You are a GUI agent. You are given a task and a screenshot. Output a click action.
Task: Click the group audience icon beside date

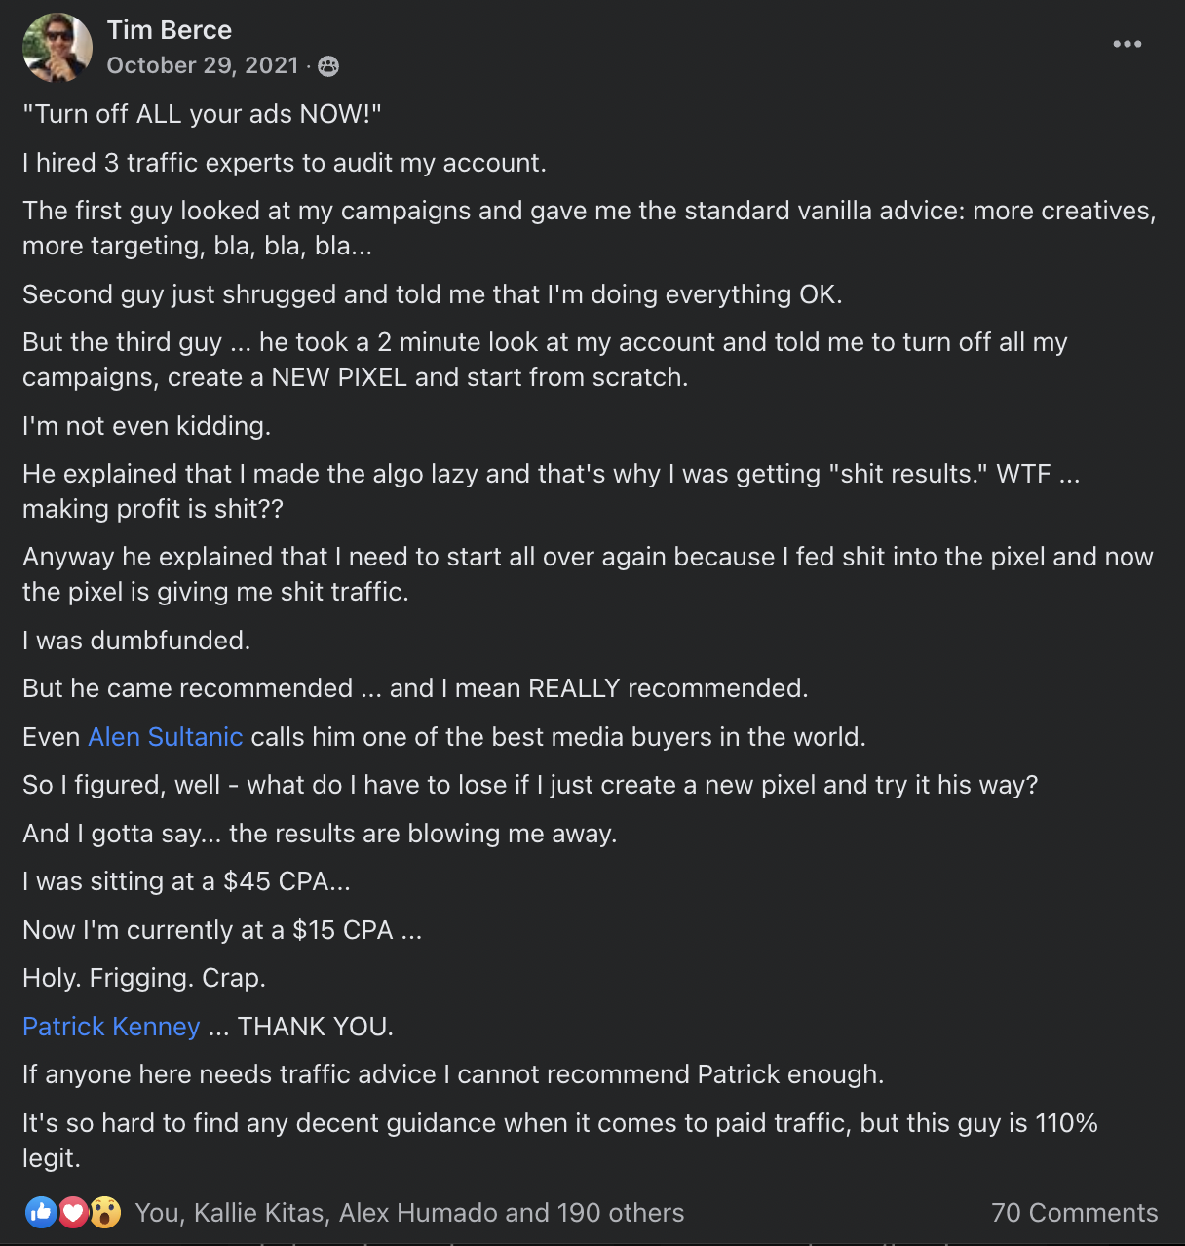coord(329,65)
